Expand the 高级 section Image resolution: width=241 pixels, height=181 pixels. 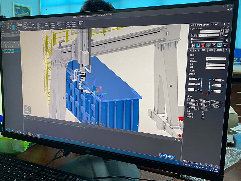[193, 71]
